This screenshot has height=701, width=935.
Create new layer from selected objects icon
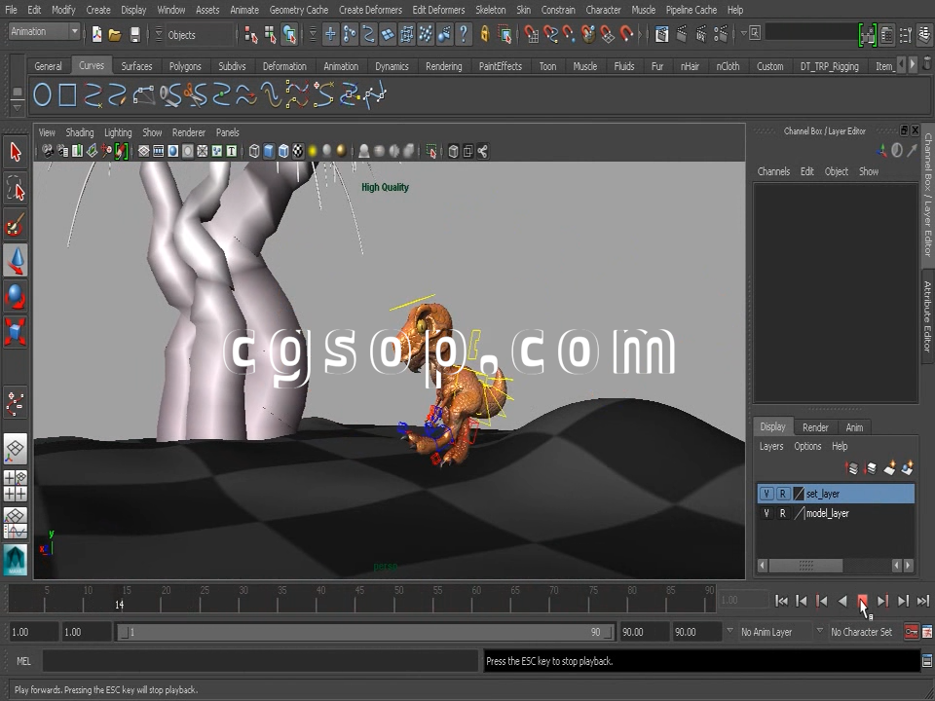908,469
